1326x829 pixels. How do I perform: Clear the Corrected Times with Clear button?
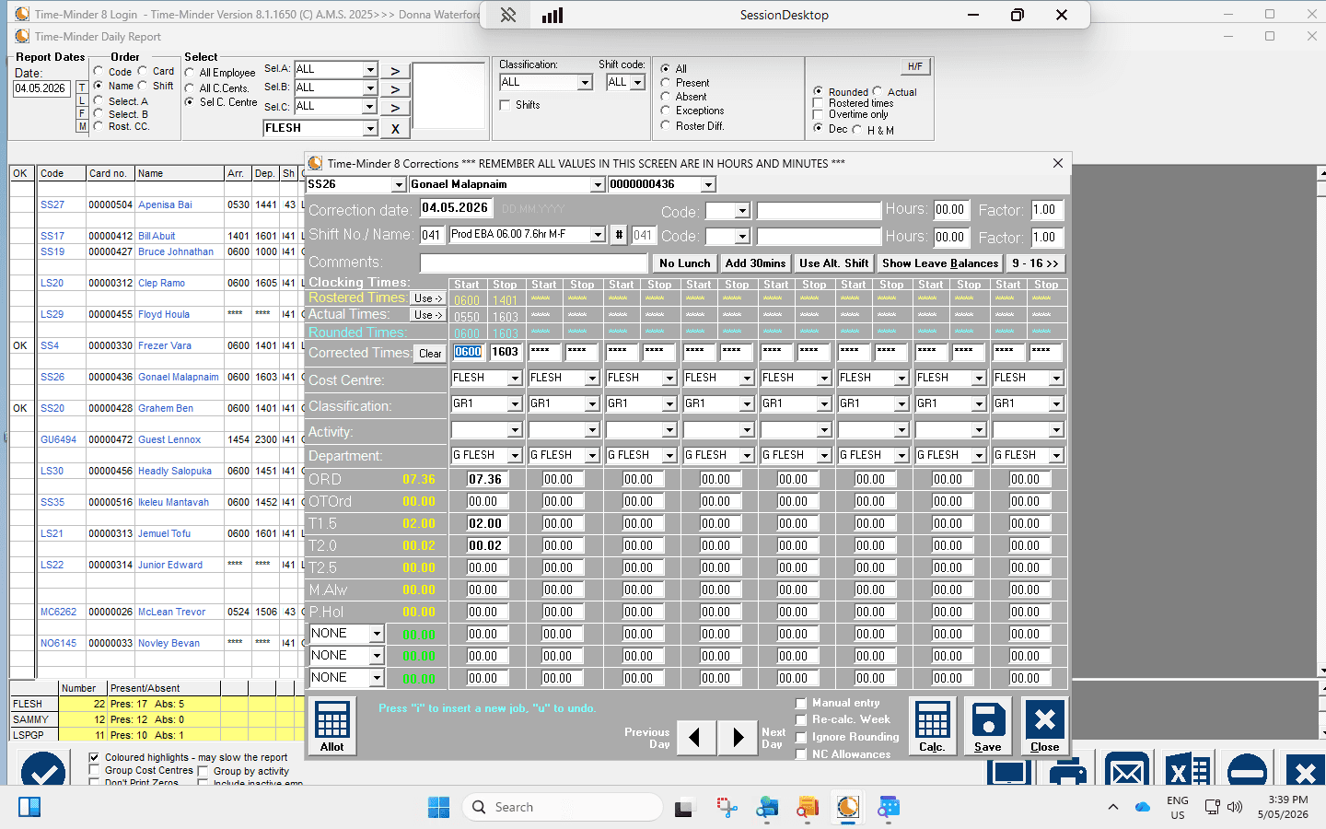click(x=430, y=354)
